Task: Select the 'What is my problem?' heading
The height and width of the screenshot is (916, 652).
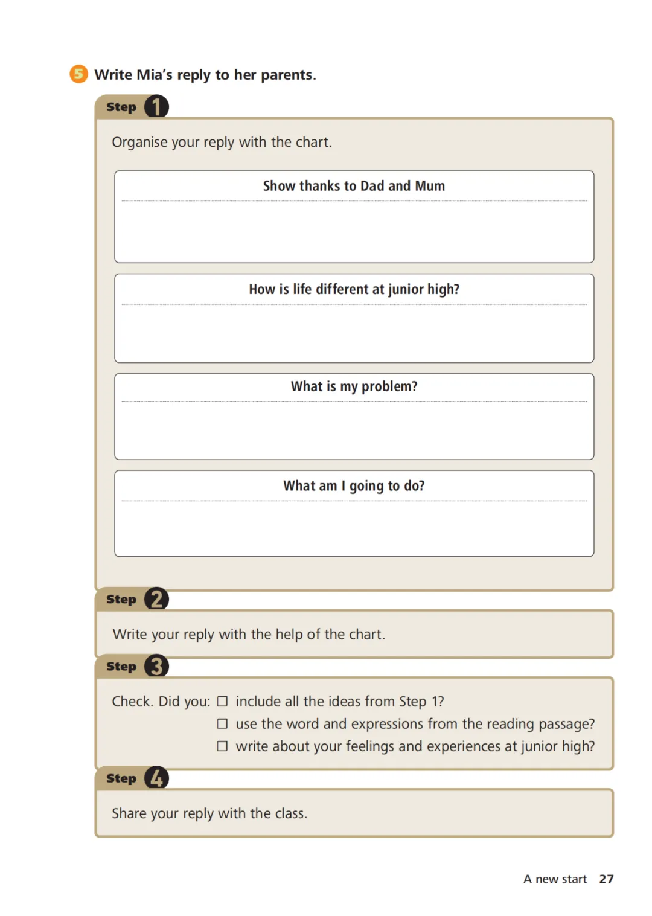Action: 354,386
